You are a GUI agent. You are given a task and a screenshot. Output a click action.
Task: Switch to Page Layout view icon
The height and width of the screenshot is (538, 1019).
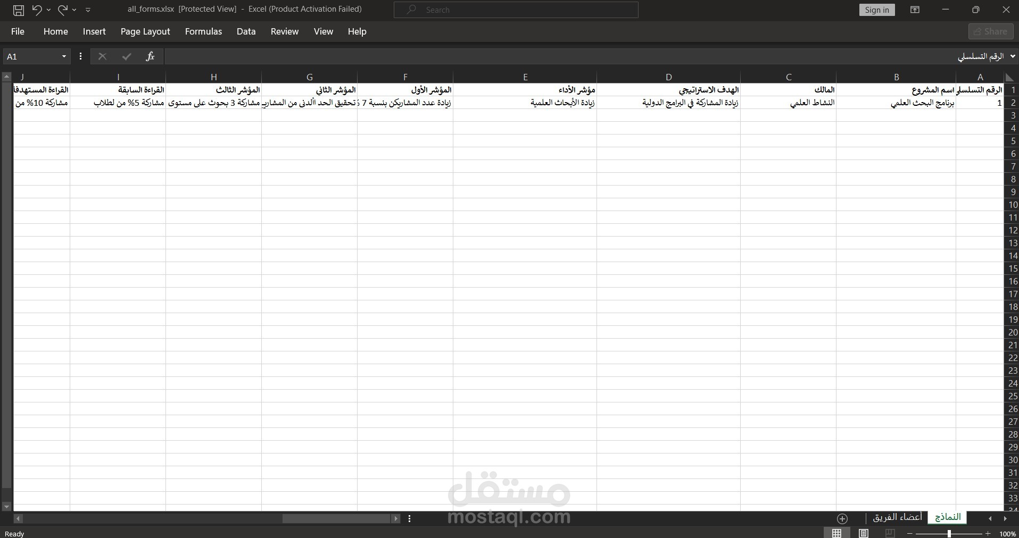tap(864, 533)
